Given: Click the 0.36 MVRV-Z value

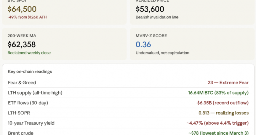Looking at the screenshot, I should [x=143, y=44].
